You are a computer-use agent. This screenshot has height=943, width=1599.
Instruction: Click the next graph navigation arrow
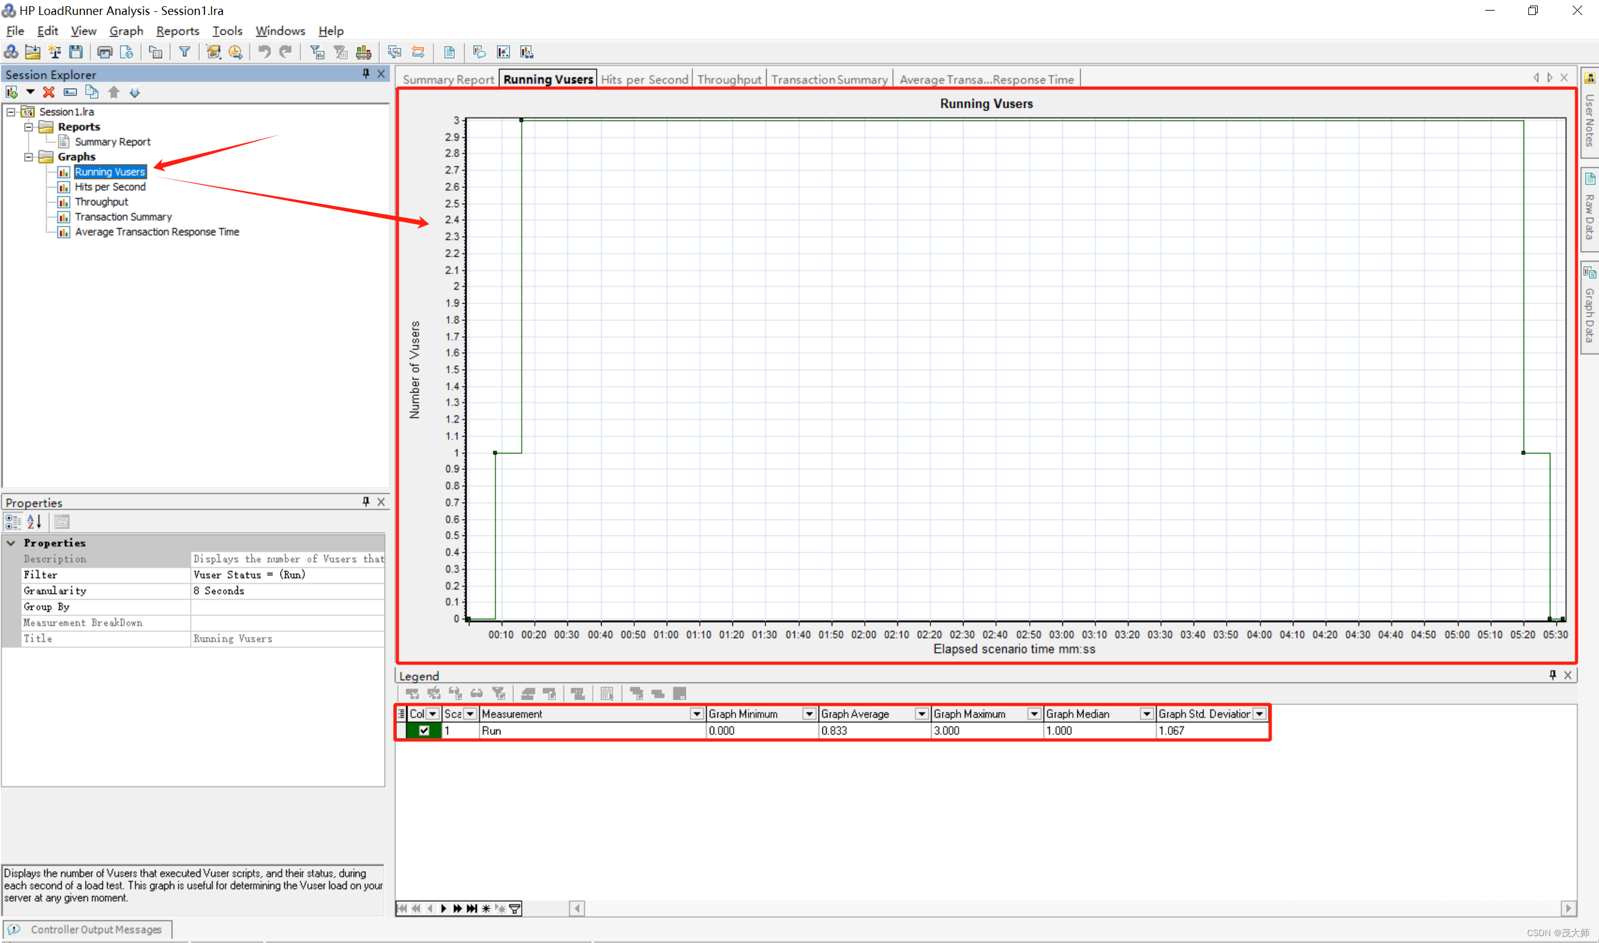[x=1550, y=77]
